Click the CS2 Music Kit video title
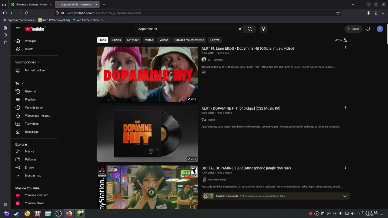Screen dimensions: 388x218 tap(241, 108)
